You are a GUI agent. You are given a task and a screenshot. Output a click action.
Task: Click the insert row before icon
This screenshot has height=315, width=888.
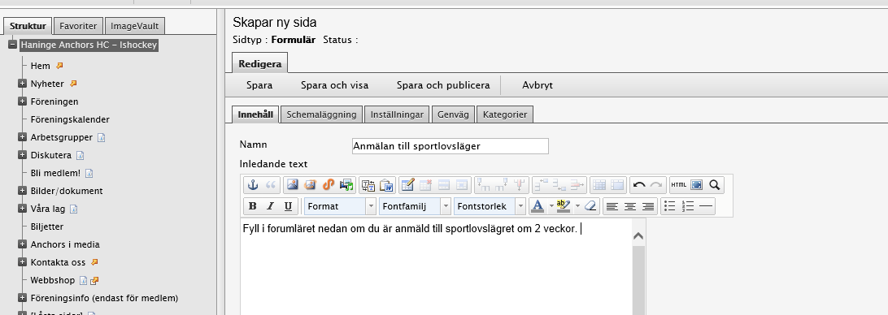pyautogui.click(x=541, y=185)
